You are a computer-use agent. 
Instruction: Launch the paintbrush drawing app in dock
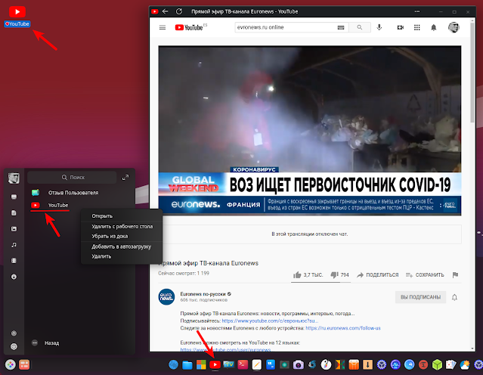pyautogui.click(x=326, y=365)
